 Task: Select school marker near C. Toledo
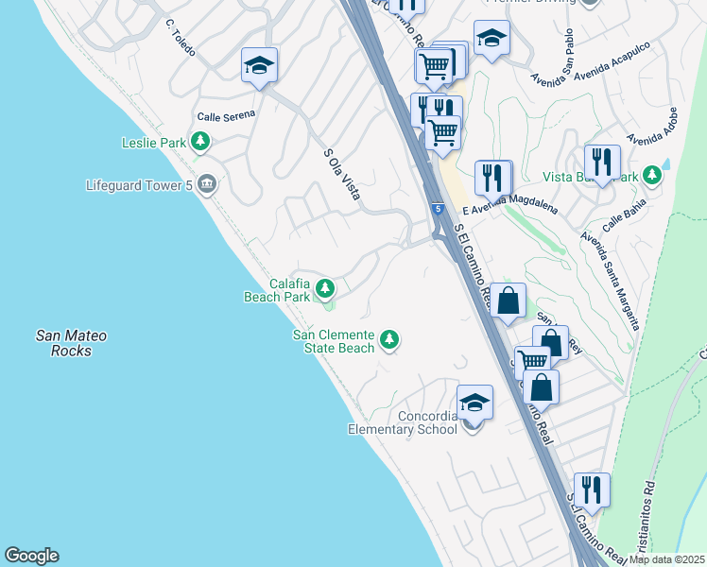259,68
